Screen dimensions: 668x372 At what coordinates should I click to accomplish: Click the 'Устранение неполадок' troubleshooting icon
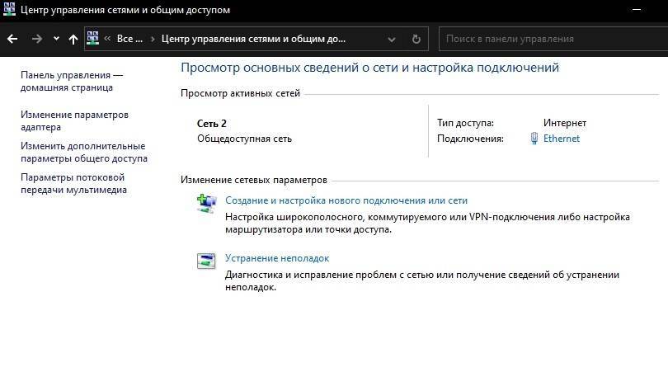pos(206,261)
